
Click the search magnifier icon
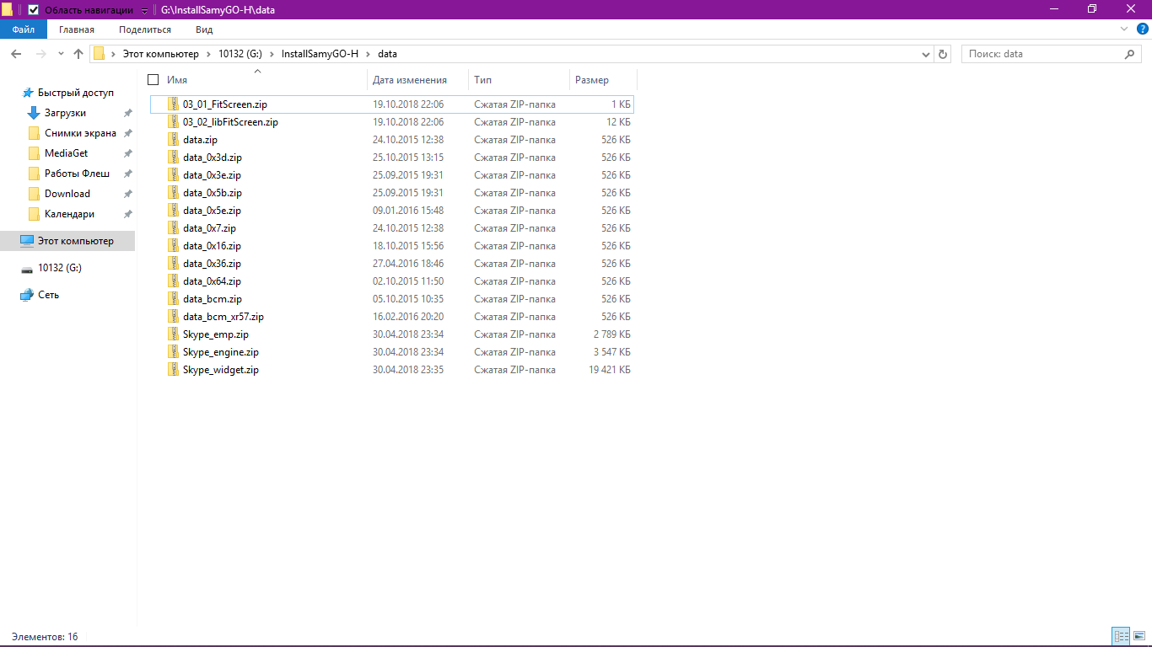click(1130, 54)
